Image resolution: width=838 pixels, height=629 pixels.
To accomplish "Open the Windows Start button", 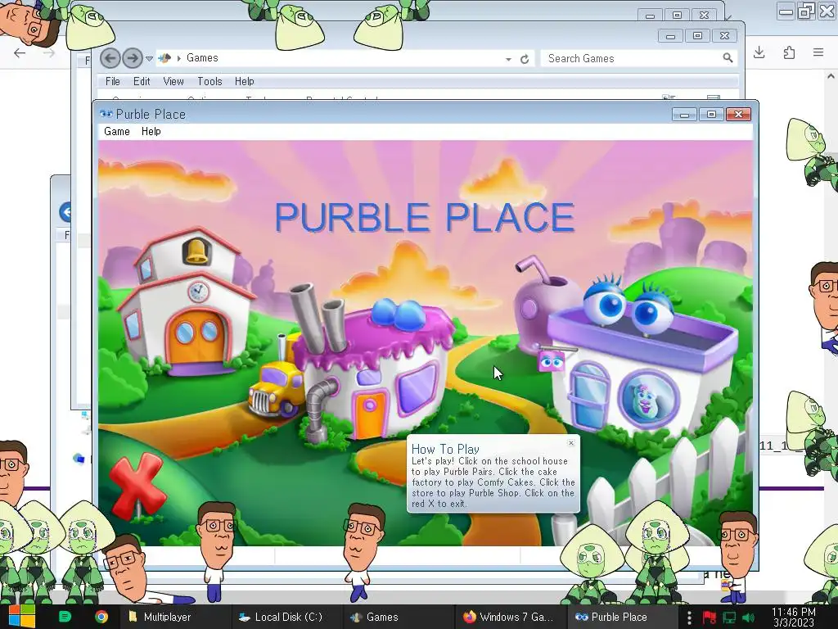I will coord(22,617).
